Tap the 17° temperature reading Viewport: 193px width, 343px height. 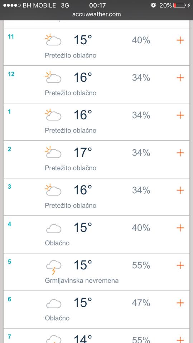83,152
